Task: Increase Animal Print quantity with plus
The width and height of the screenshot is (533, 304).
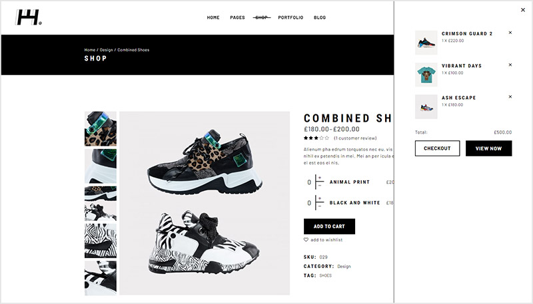Action: tap(320, 178)
